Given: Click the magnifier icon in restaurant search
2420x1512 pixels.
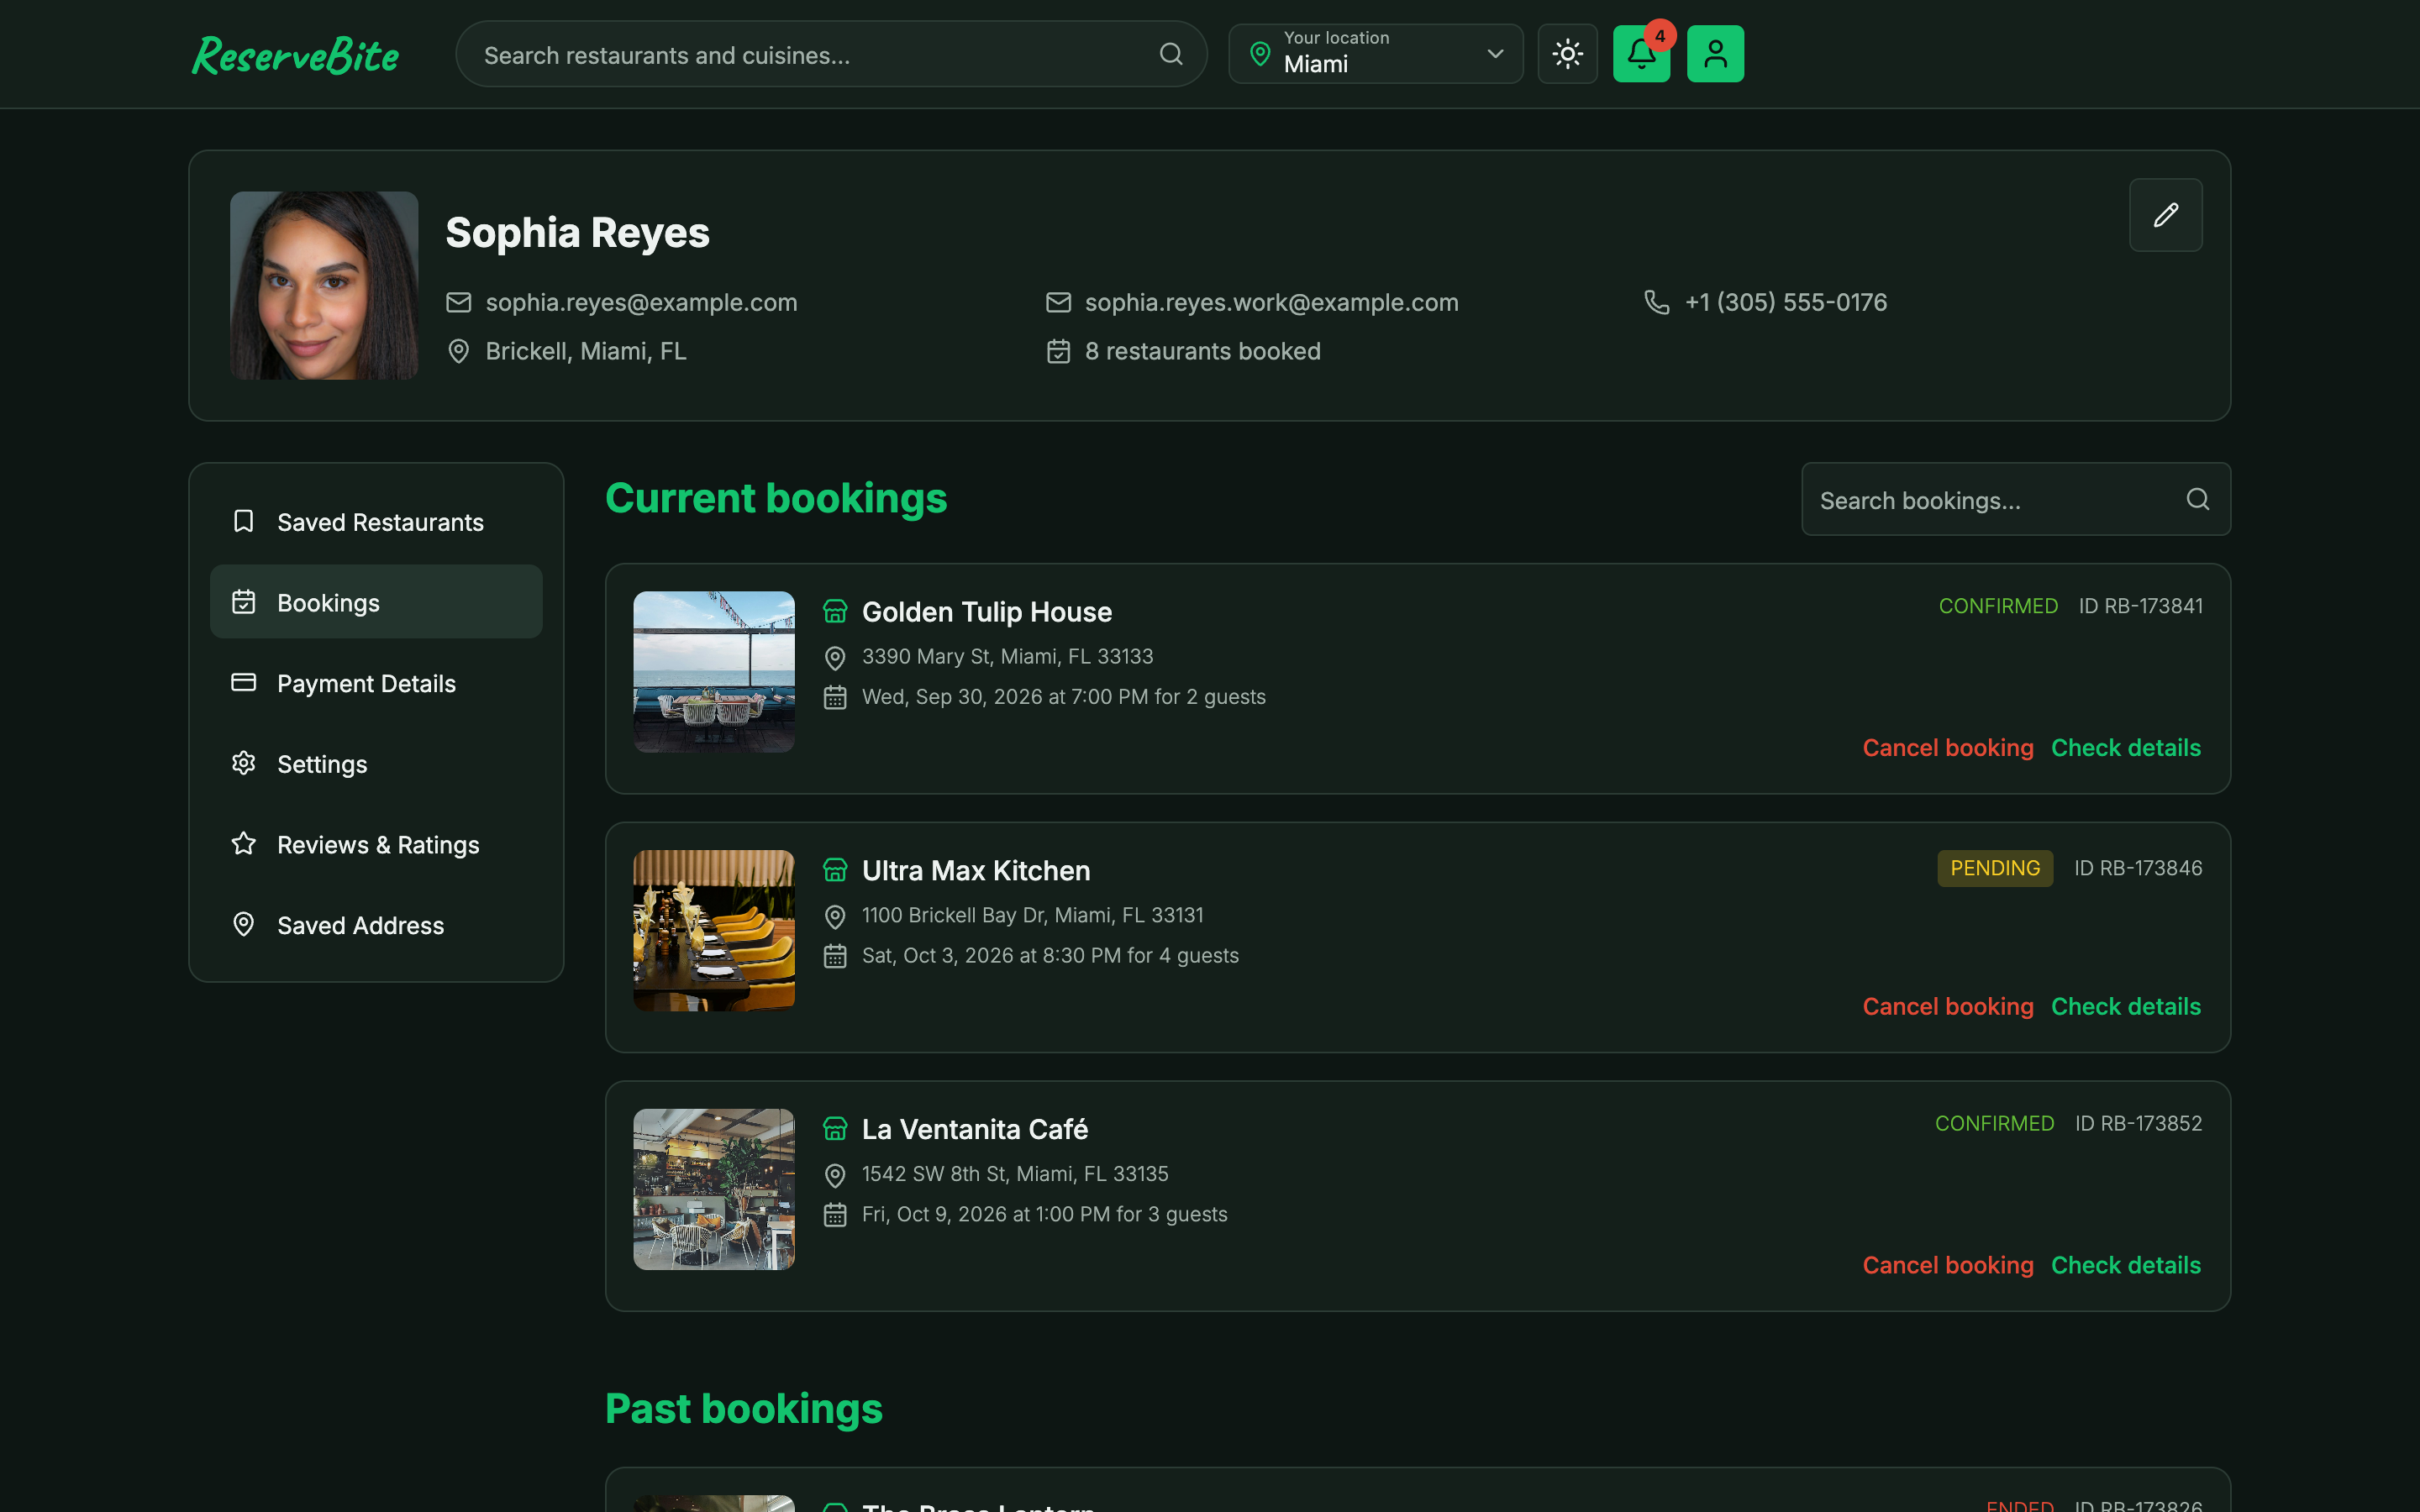Looking at the screenshot, I should (x=1171, y=54).
